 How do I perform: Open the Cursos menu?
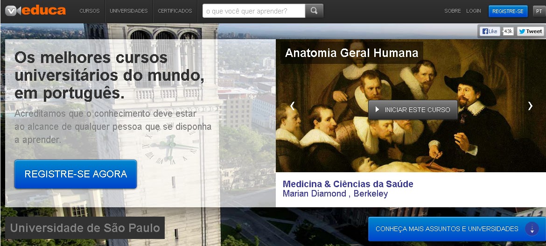coord(90,11)
